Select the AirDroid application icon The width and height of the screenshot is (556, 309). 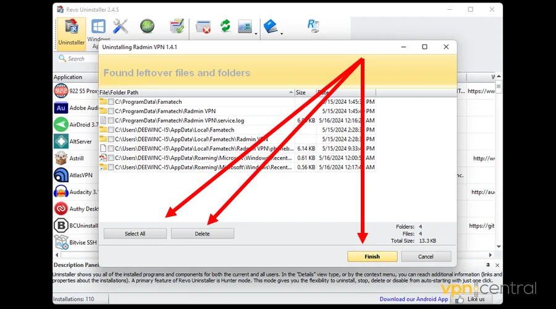click(x=61, y=124)
